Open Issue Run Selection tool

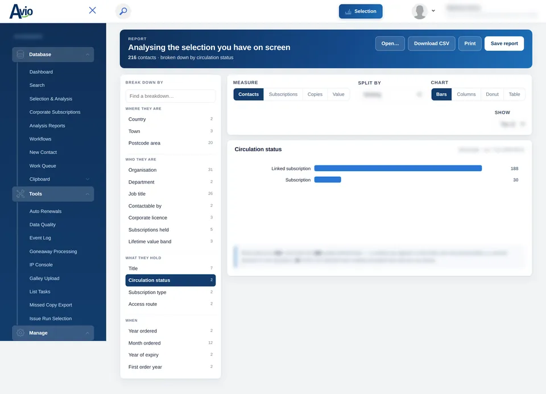(x=51, y=318)
